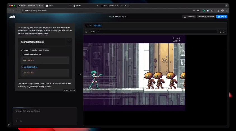Open the green circular browser extension
236x131 pixels.
[204, 11]
